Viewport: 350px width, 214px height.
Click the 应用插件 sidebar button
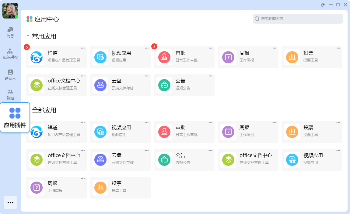click(x=15, y=117)
